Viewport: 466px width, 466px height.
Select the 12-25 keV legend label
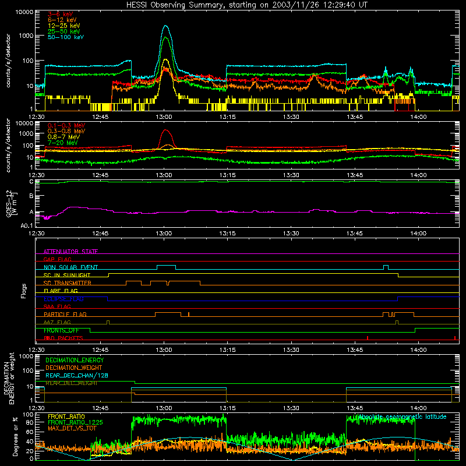pyautogui.click(x=64, y=26)
